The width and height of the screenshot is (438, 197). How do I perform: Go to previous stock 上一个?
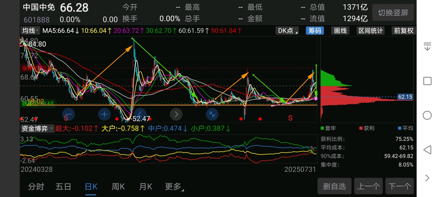[368, 186]
